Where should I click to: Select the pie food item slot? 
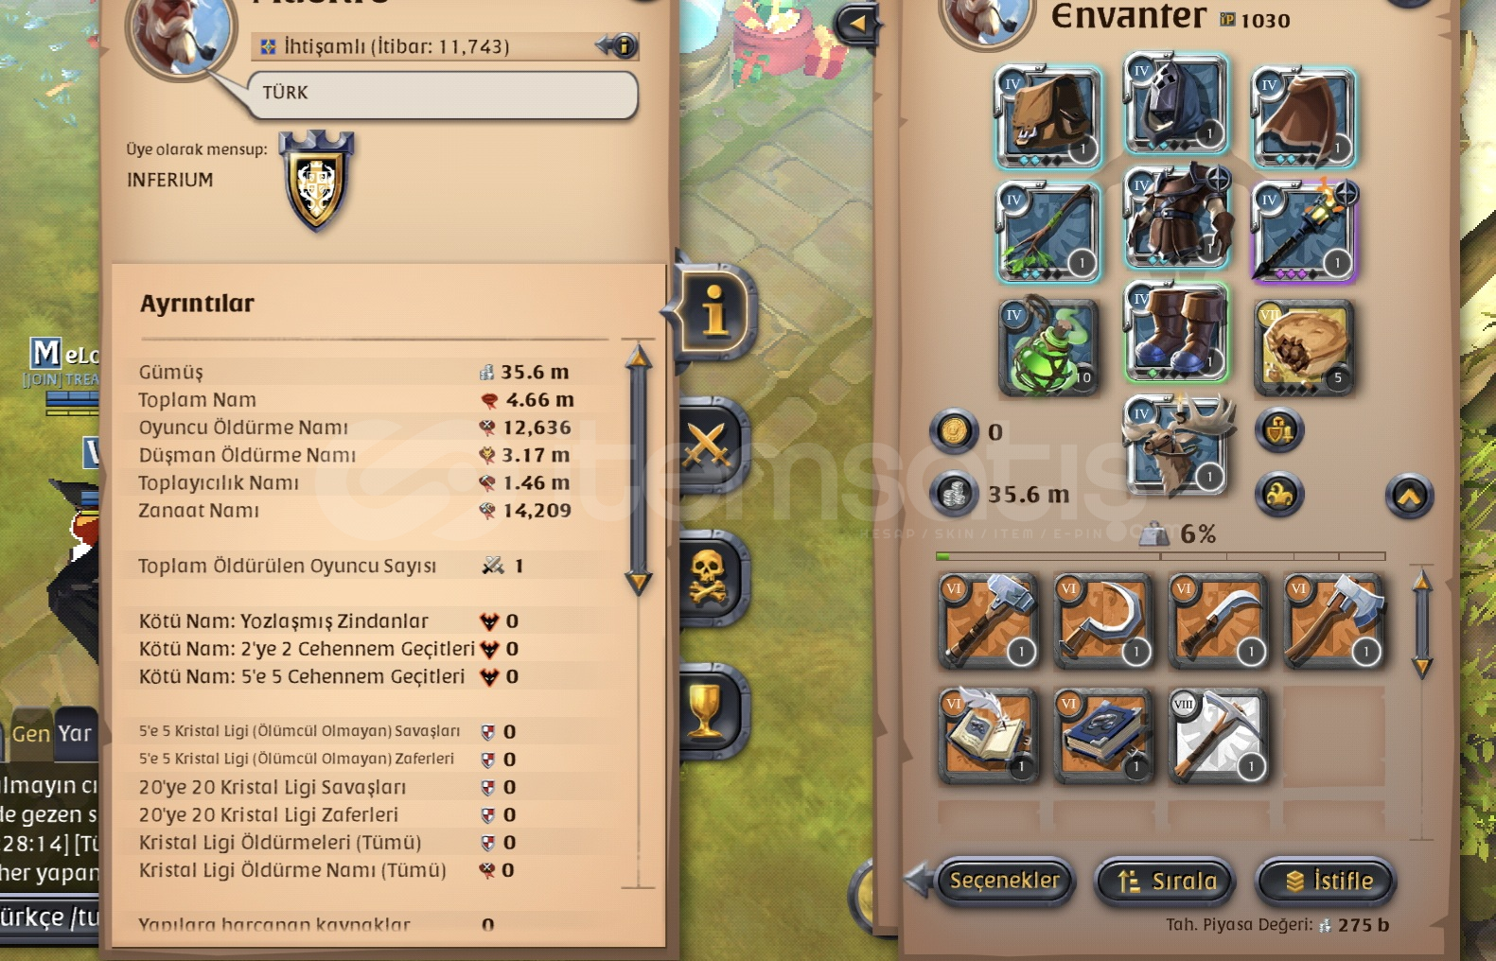point(1305,347)
